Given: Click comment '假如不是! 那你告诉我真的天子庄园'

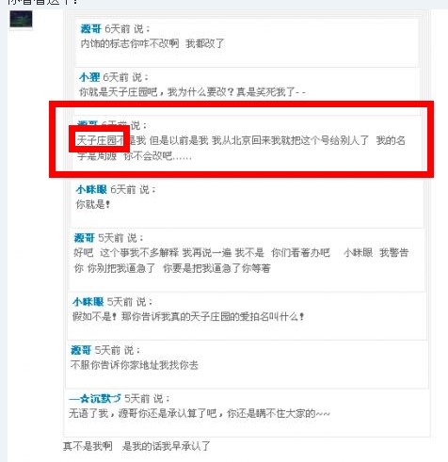Looking at the screenshot, I should 188,316.
